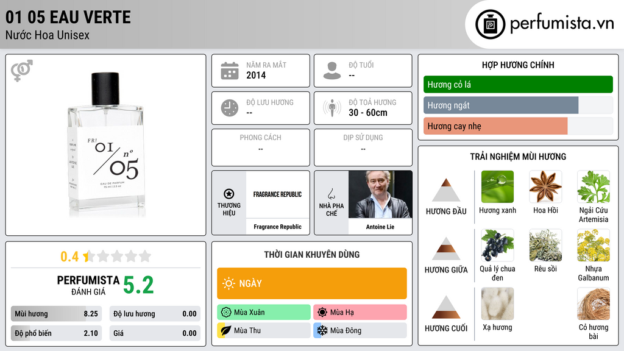The image size is (624, 351).
Task: Click the Độ phổ biến 2.10 score bar
Action: click(x=56, y=333)
